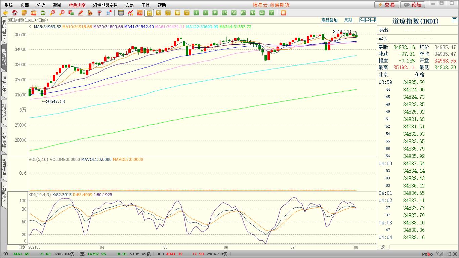Image resolution: width=459 pixels, height=258 pixels.
Task: Open the 特色功能 menu
Action: [77, 5]
